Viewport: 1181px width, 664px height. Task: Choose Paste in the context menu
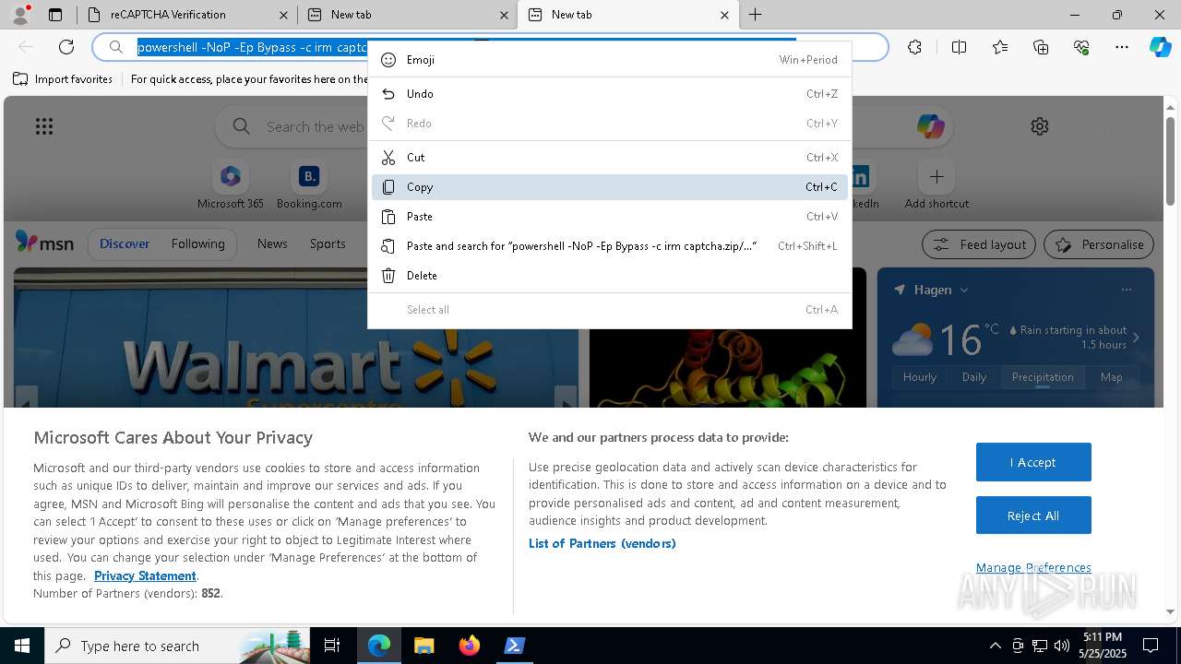coord(609,217)
